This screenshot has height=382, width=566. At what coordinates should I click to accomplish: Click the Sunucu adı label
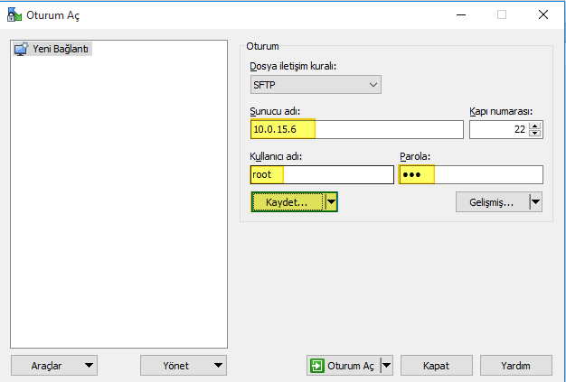tap(275, 111)
